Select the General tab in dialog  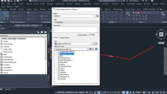click(x=56, y=38)
